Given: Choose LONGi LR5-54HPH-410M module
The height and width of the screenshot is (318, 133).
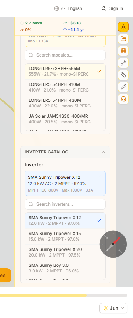Looking at the screenshot, I should click(x=65, y=87).
